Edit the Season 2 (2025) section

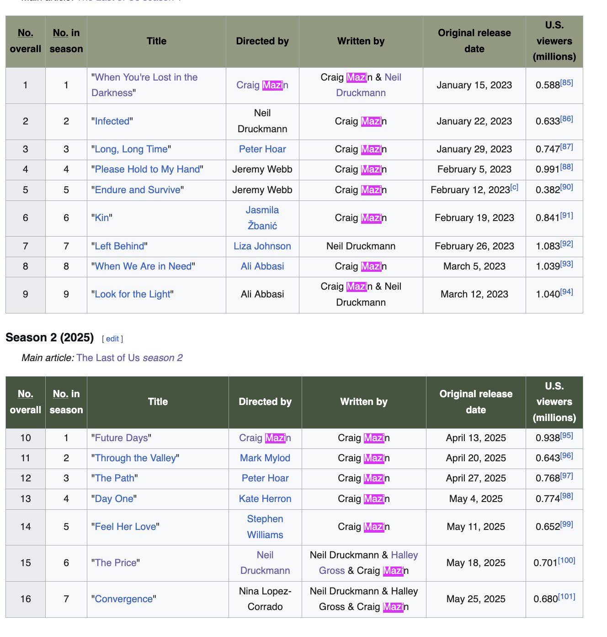pos(112,339)
